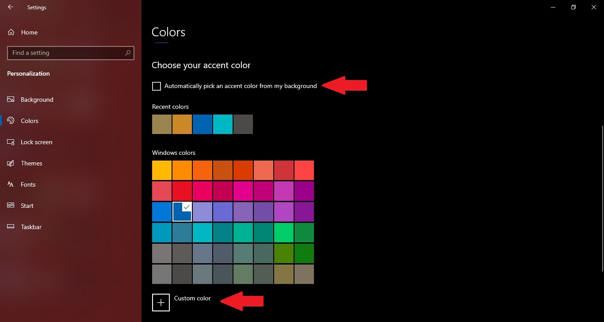This screenshot has width=604, height=322.
Task: Select the yellow gold Windows color swatch
Action: 162,170
